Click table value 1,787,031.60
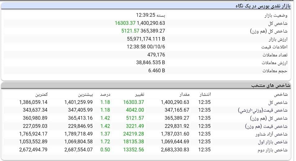 [x=175, y=134]
